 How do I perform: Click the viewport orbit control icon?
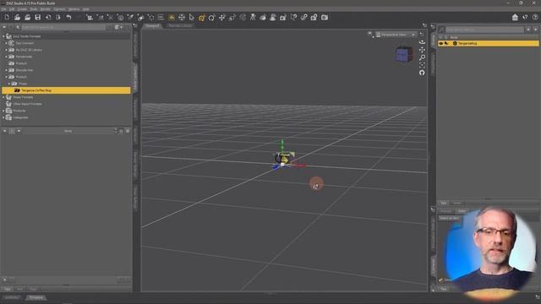tap(422, 42)
